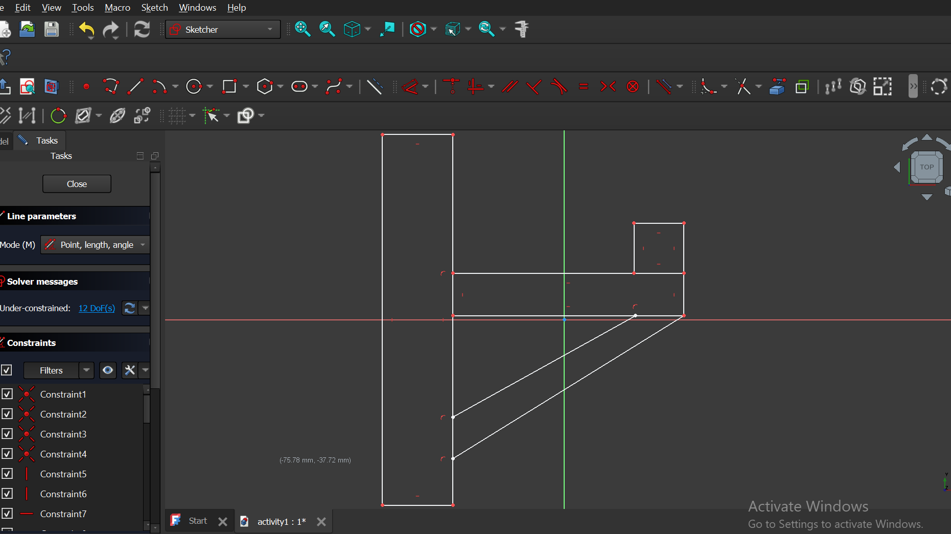Select the create line tool

(x=135, y=87)
